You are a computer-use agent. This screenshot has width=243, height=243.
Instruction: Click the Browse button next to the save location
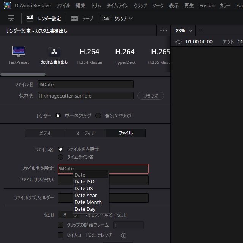pyautogui.click(x=150, y=96)
